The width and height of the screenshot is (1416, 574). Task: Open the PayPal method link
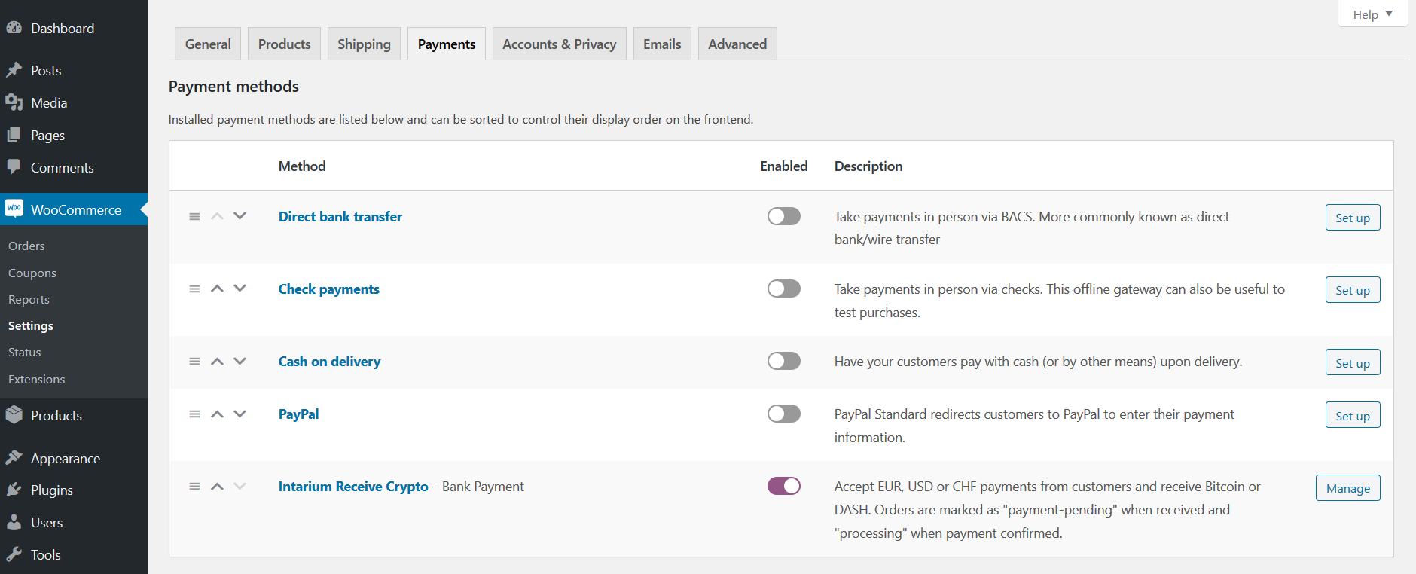[x=298, y=414]
